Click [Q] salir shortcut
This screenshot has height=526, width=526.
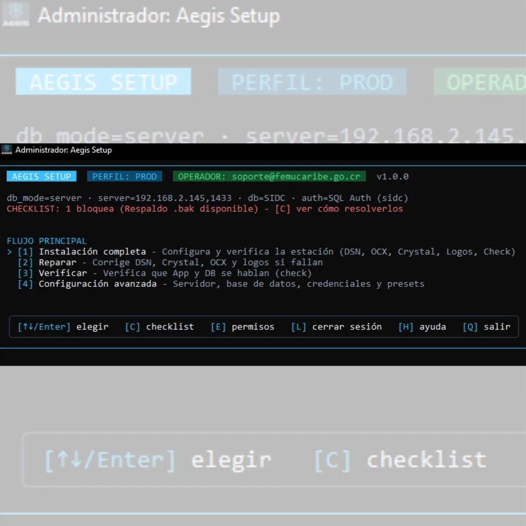click(487, 327)
